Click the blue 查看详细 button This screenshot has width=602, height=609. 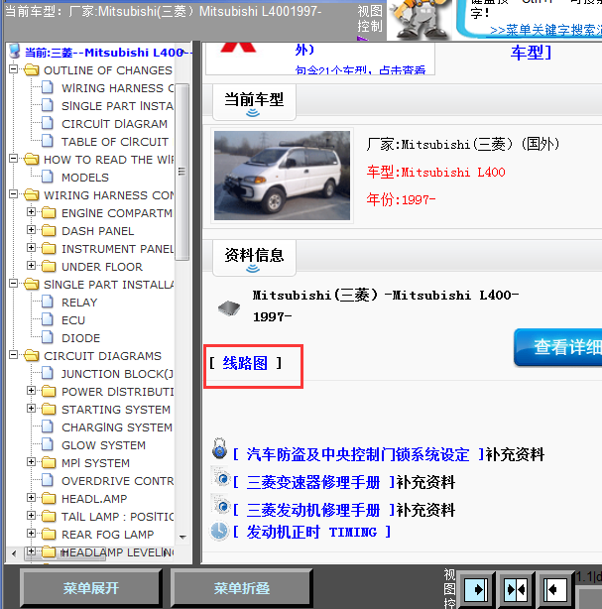pos(558,347)
